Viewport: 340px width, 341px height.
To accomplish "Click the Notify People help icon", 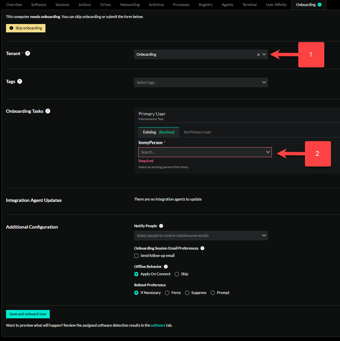I will pyautogui.click(x=161, y=226).
